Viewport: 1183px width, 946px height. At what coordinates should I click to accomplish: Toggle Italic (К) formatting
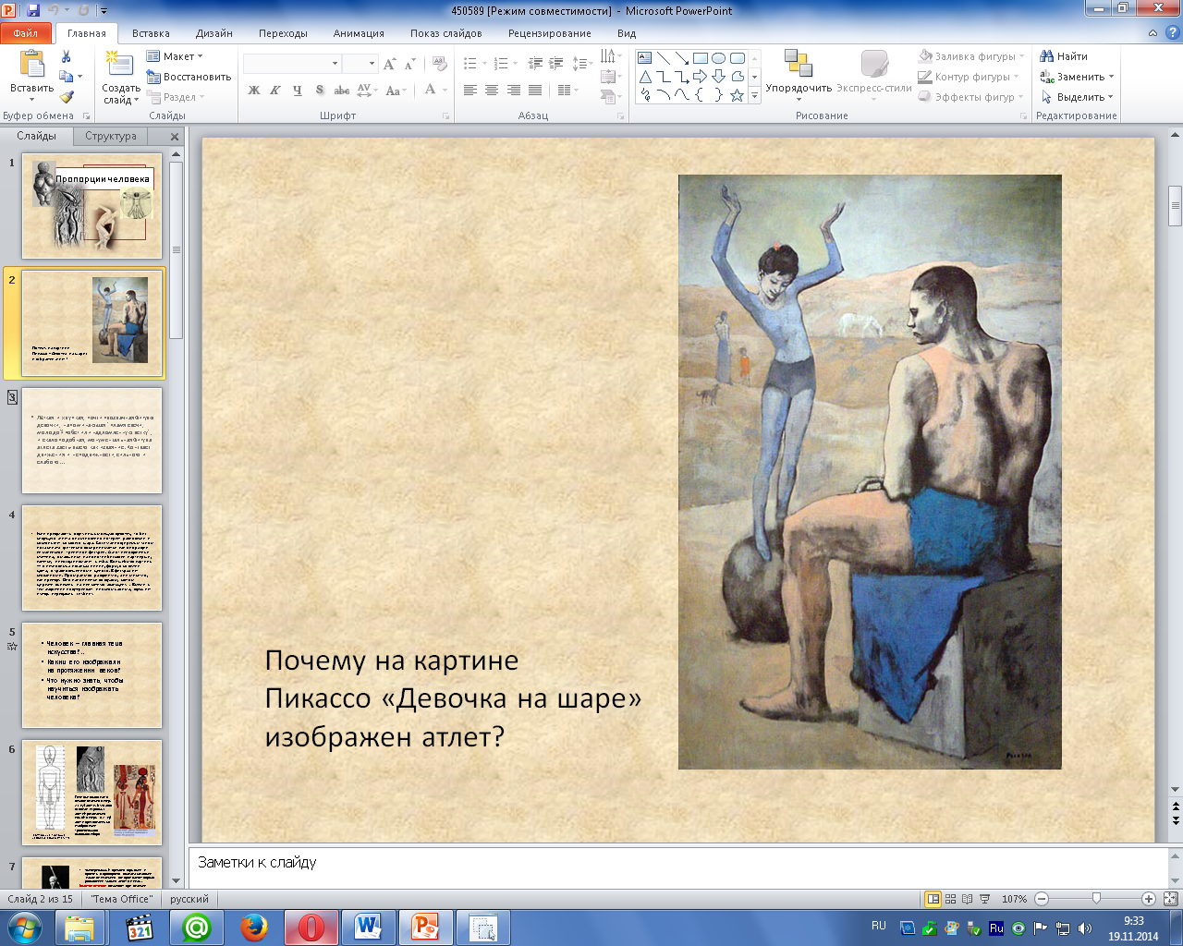tap(275, 91)
